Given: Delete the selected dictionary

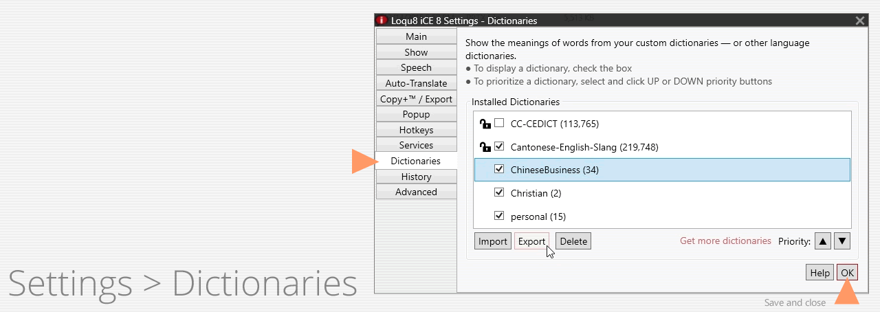Looking at the screenshot, I should [x=573, y=241].
